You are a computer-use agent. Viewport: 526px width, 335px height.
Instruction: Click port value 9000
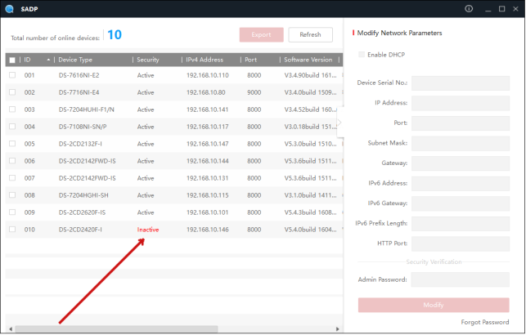tap(254, 92)
